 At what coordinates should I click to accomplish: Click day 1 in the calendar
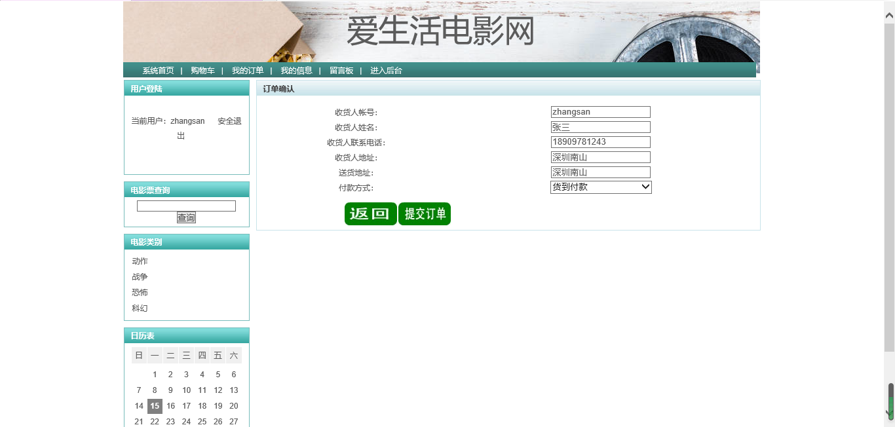(155, 375)
